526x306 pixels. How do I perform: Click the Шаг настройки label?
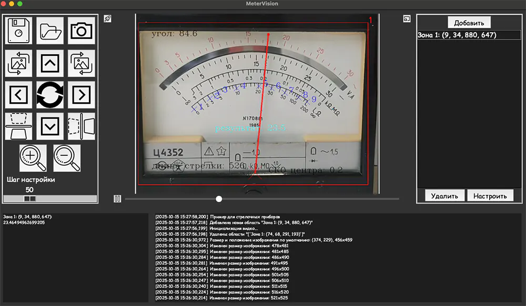[x=31, y=180]
